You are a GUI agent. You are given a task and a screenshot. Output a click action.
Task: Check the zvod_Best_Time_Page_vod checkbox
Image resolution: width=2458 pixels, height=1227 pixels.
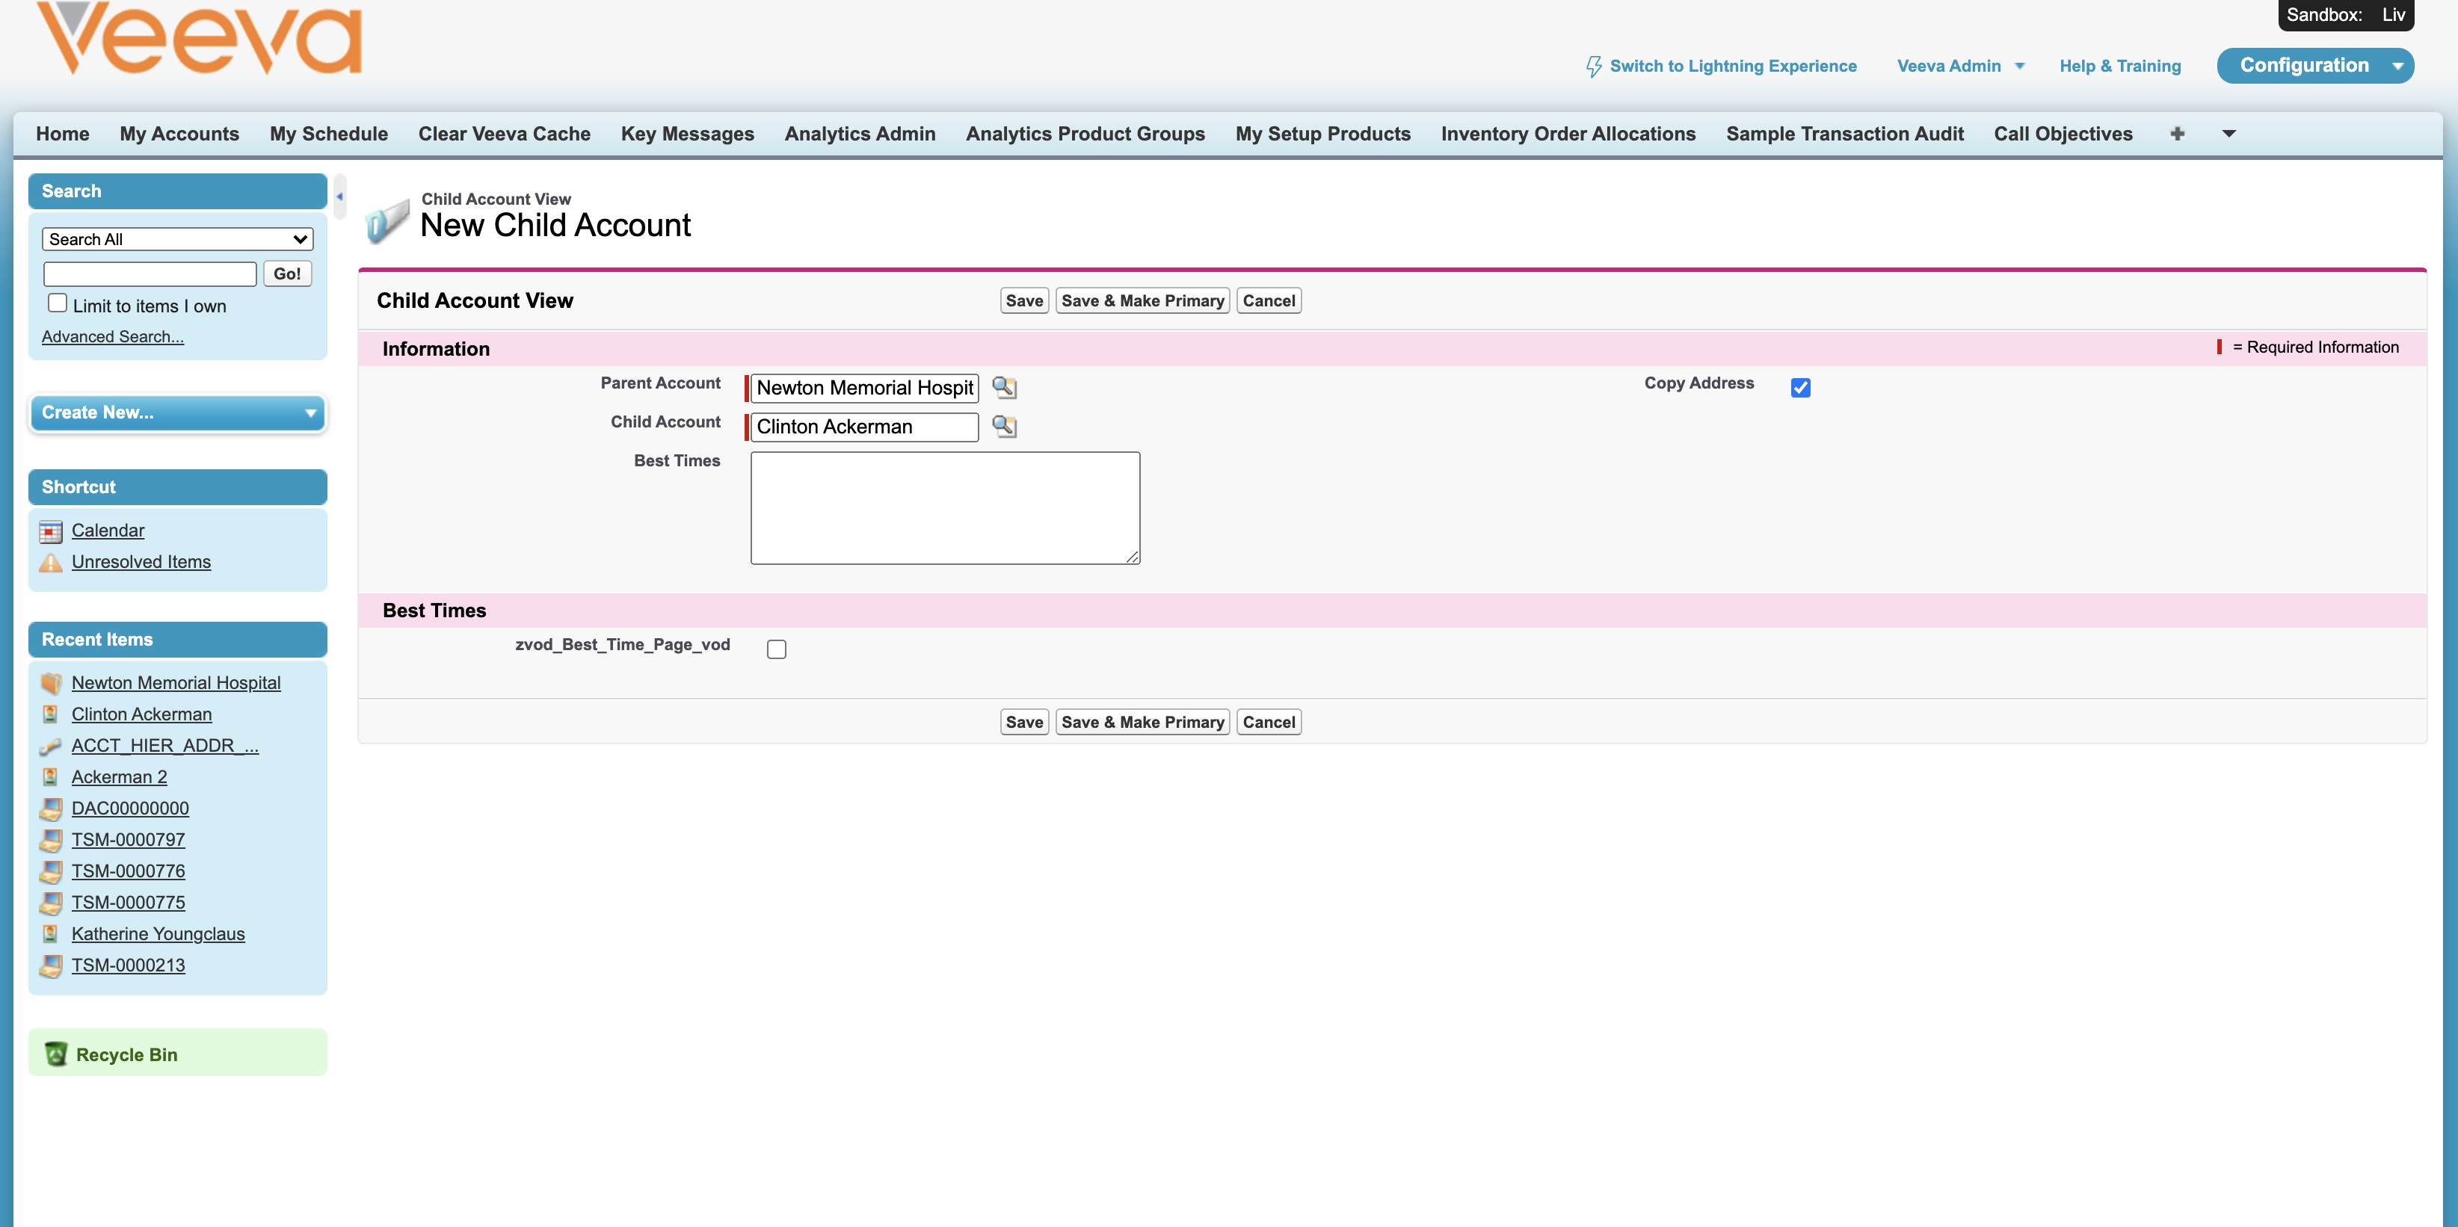(777, 649)
